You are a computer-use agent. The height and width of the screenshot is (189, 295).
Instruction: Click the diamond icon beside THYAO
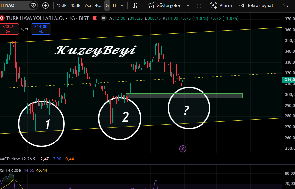click(x=33, y=5)
